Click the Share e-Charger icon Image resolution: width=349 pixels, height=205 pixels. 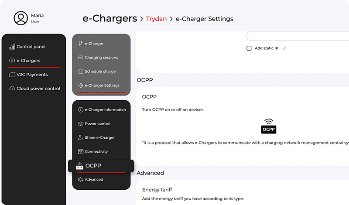[80, 138]
